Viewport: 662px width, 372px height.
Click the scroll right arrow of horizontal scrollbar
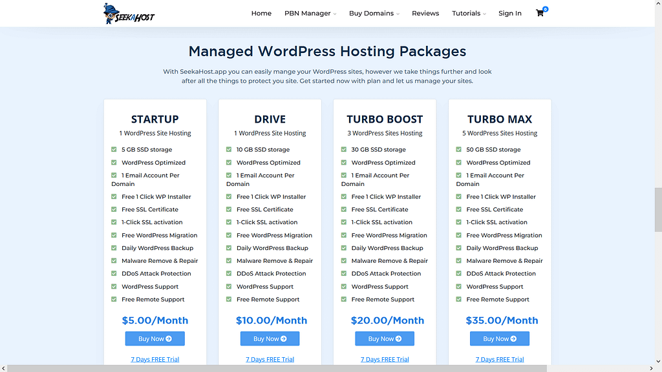tap(651, 369)
